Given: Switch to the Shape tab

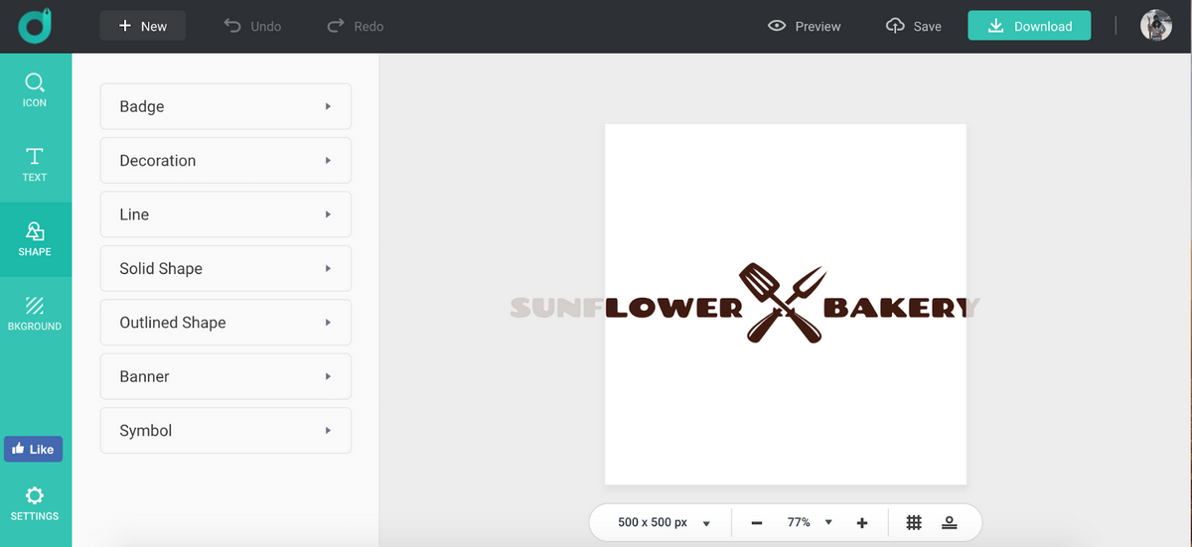Looking at the screenshot, I should (35, 239).
